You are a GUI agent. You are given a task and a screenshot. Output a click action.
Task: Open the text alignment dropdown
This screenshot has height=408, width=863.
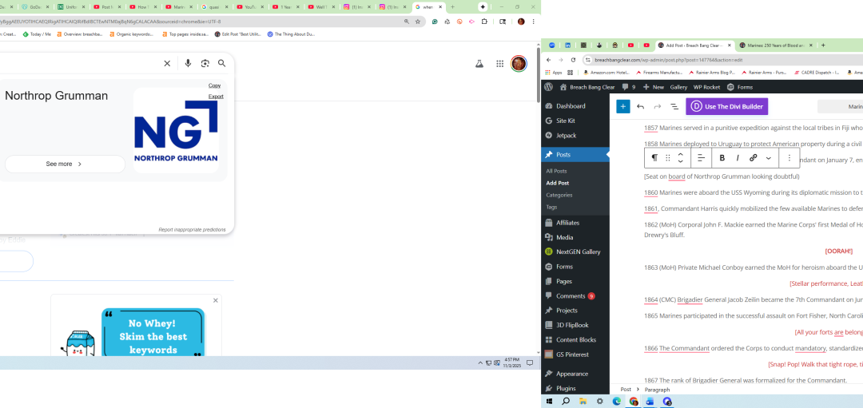pos(702,158)
